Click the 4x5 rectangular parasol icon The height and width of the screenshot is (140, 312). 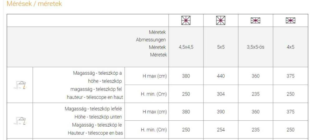tap(290, 21)
